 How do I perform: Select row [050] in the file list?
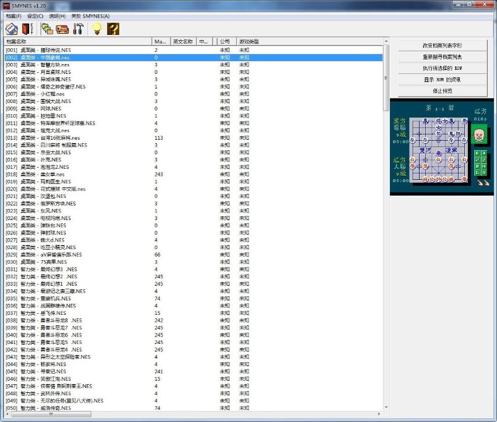193,407
